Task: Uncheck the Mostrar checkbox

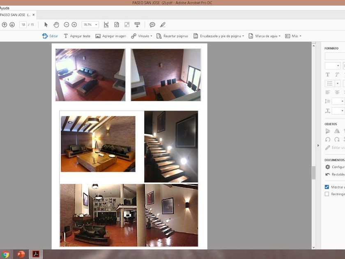Action: click(327, 187)
